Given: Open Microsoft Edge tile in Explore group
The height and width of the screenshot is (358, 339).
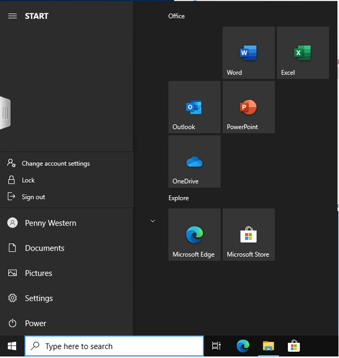Looking at the screenshot, I should [194, 234].
